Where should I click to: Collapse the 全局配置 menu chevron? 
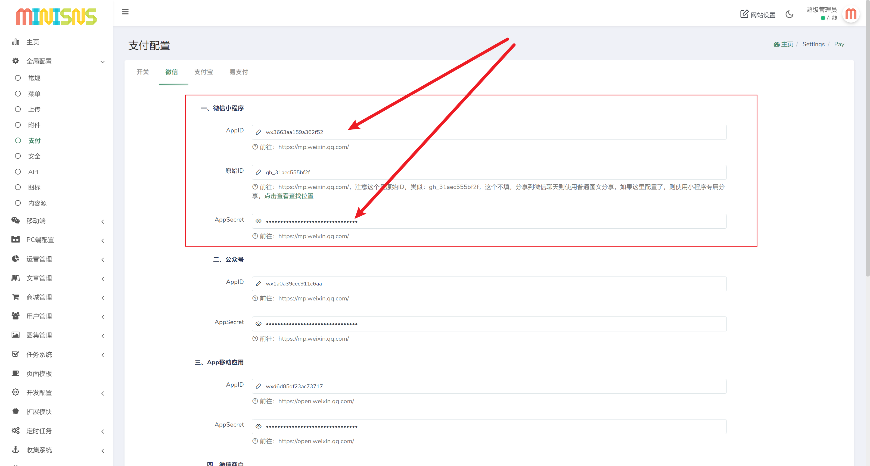pos(103,62)
